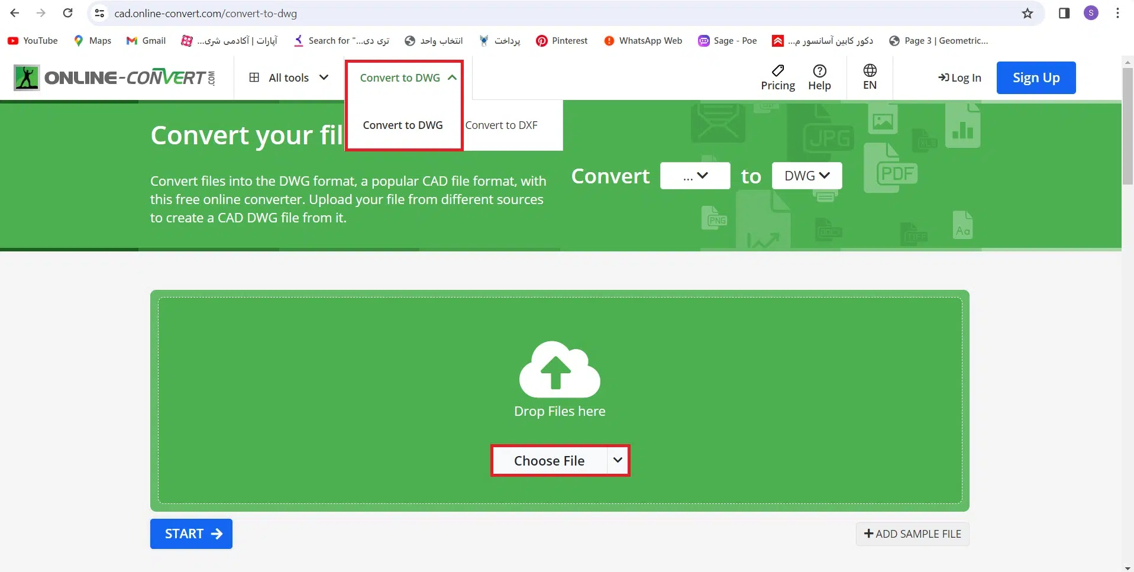Click the EN language globe icon
Viewport: 1134px width, 572px height.
[x=870, y=71]
